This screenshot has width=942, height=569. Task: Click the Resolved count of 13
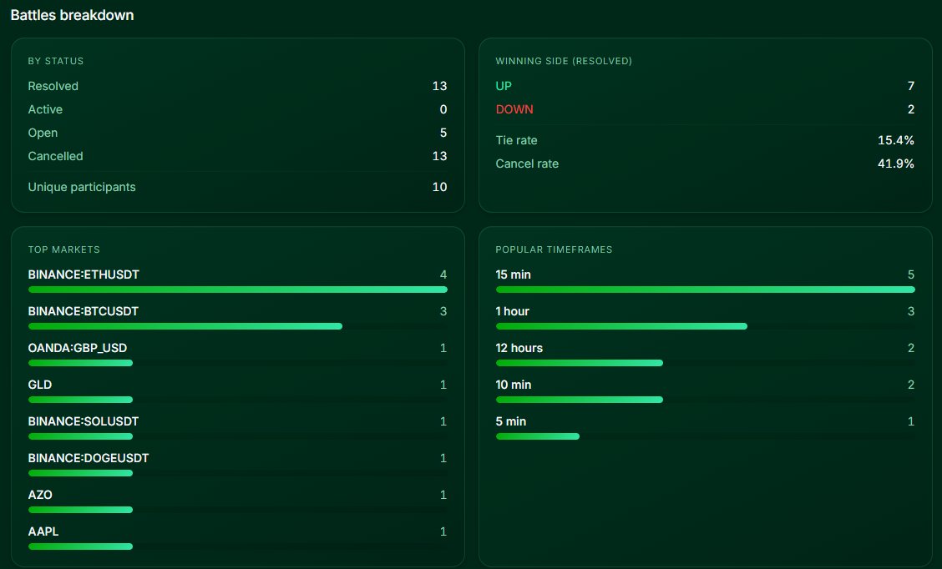[439, 86]
